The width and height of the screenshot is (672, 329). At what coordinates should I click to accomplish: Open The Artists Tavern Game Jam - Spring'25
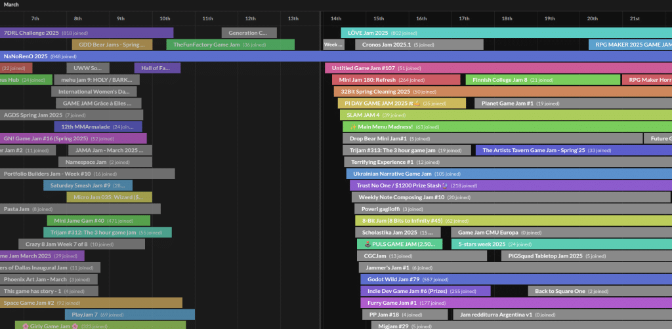click(574, 150)
